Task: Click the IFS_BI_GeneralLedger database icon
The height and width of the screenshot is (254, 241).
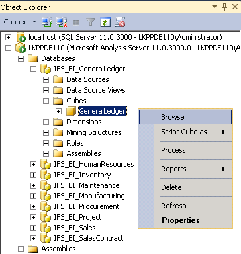Action: [46, 69]
